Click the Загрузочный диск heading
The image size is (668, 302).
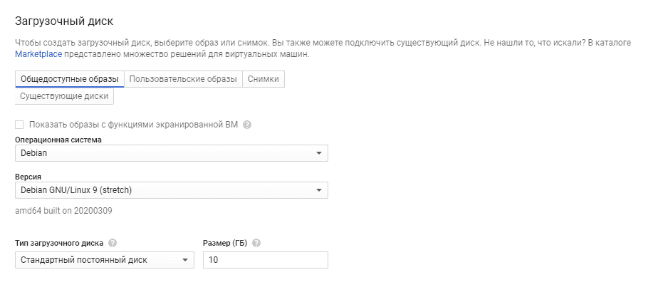tap(64, 21)
